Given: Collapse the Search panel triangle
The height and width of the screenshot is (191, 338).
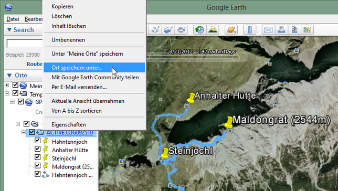Looking at the screenshot, I should point(9,29).
